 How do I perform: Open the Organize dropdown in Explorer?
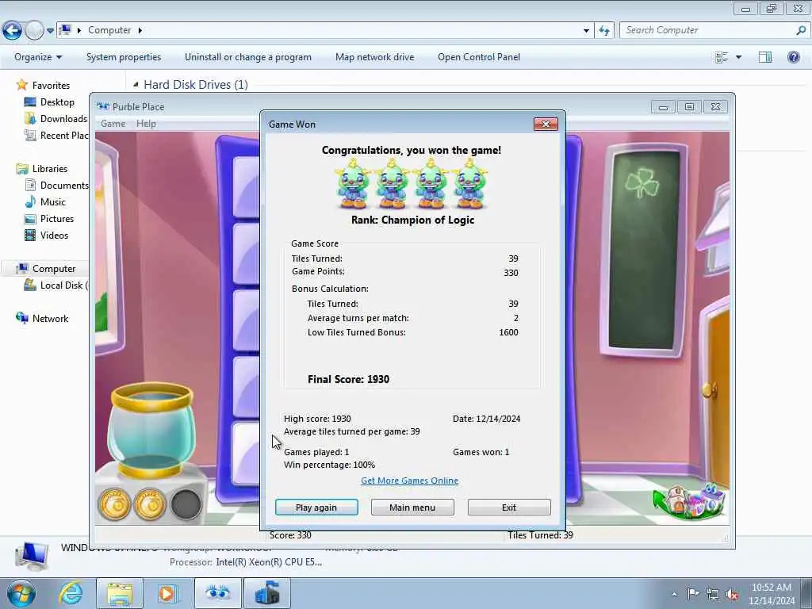click(38, 57)
